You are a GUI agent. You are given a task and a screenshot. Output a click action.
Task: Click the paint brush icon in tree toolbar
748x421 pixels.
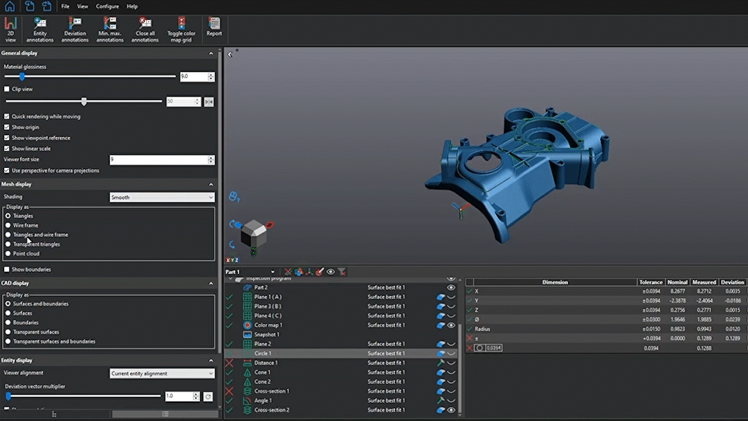(x=320, y=272)
